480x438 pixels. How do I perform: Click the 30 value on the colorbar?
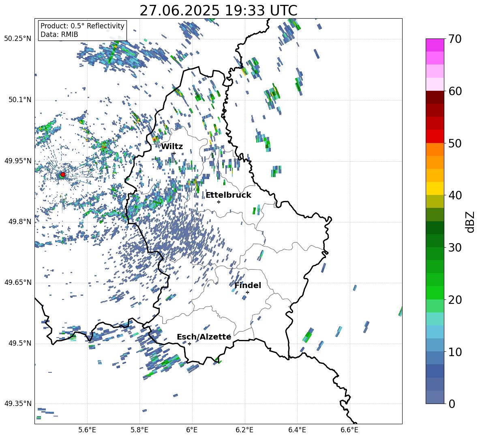[455, 248]
